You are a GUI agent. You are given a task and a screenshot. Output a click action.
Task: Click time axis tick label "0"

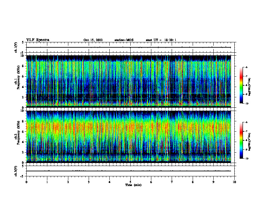pyautogui.click(x=26, y=182)
